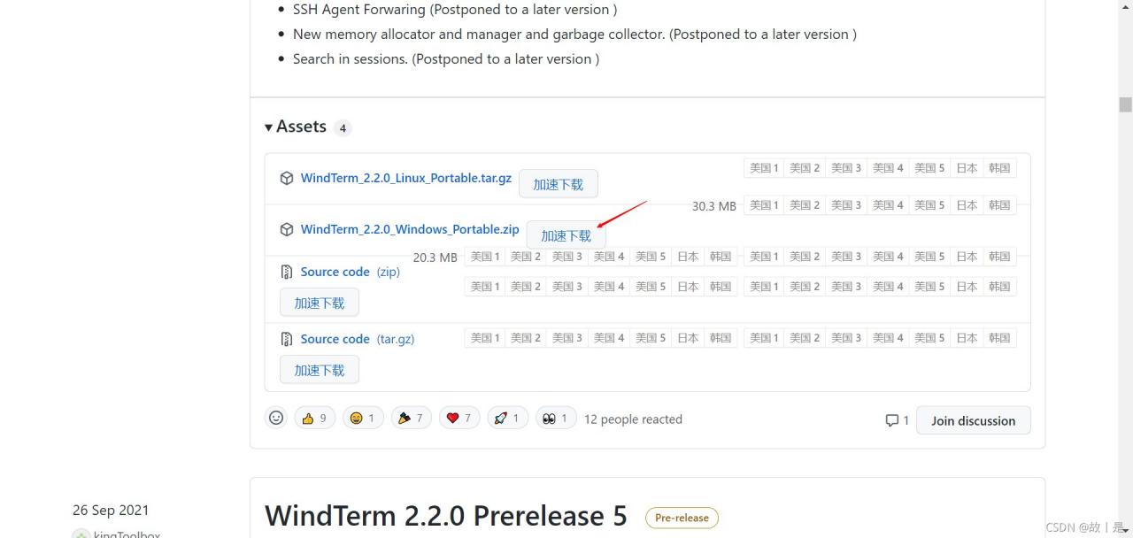Click the rocket reaction
1133x538 pixels.
pos(508,418)
